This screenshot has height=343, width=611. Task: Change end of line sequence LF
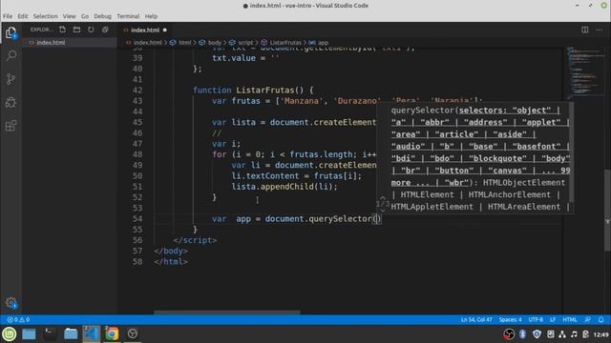(553, 320)
